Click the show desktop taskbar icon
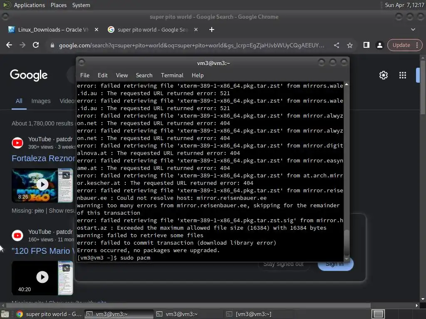This screenshot has height=319, width=426. tap(5, 314)
